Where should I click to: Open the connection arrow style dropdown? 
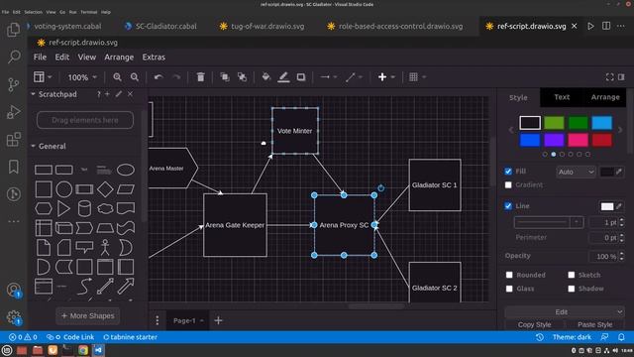click(x=328, y=77)
